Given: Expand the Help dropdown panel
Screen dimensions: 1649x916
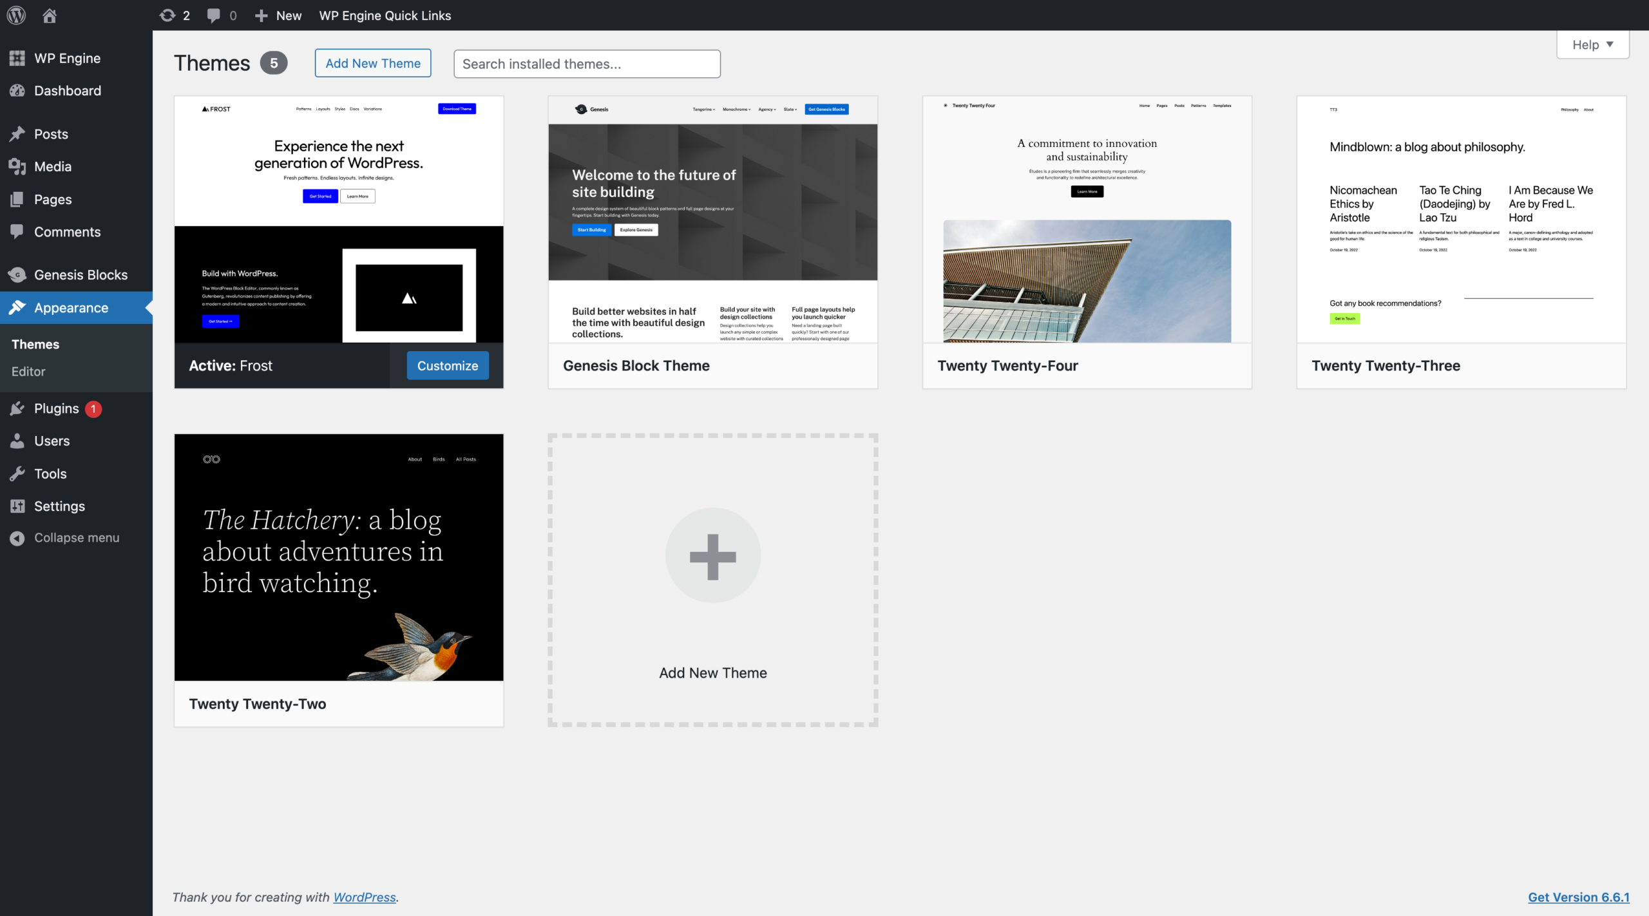Looking at the screenshot, I should (x=1592, y=44).
